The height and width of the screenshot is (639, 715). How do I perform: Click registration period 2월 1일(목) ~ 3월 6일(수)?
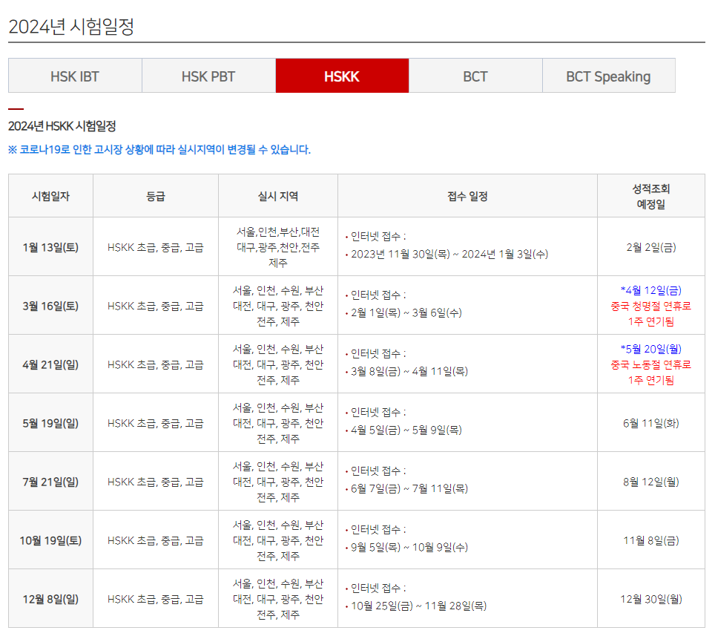pos(406,312)
